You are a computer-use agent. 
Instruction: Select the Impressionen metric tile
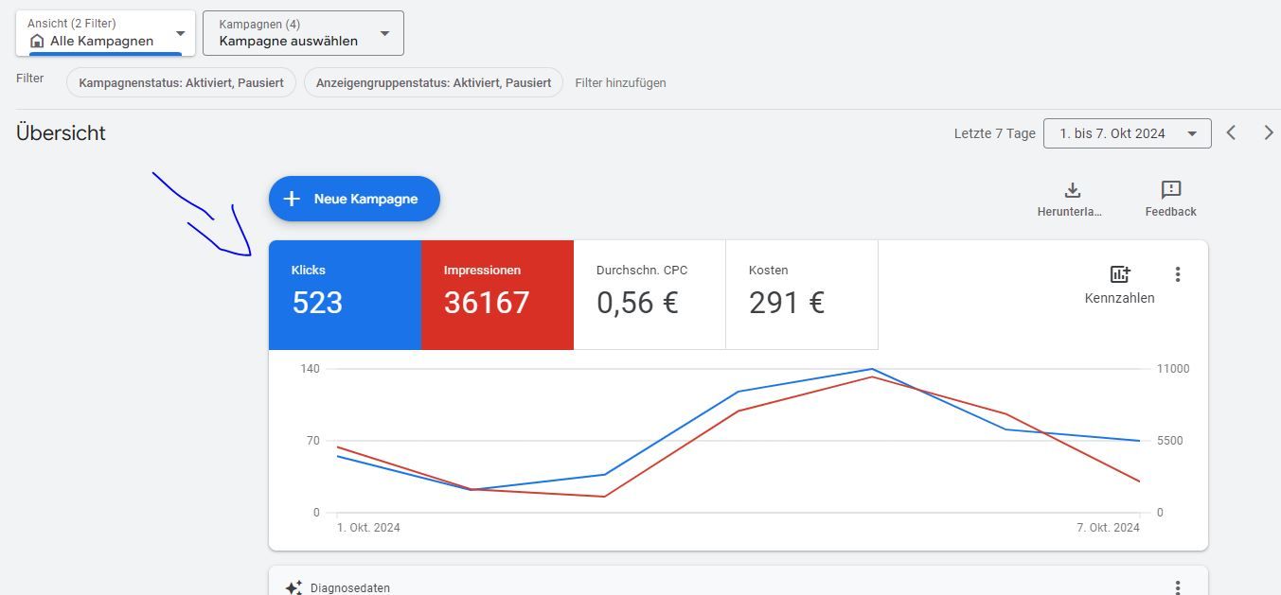(x=497, y=295)
